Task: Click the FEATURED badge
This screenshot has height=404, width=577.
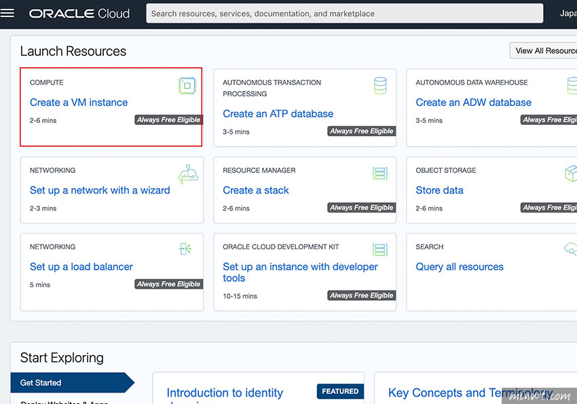Action: 340,392
